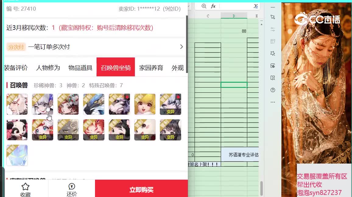Click the spreadsheet cell containing 88
The height and width of the screenshot is (197, 352).
(234, 31)
